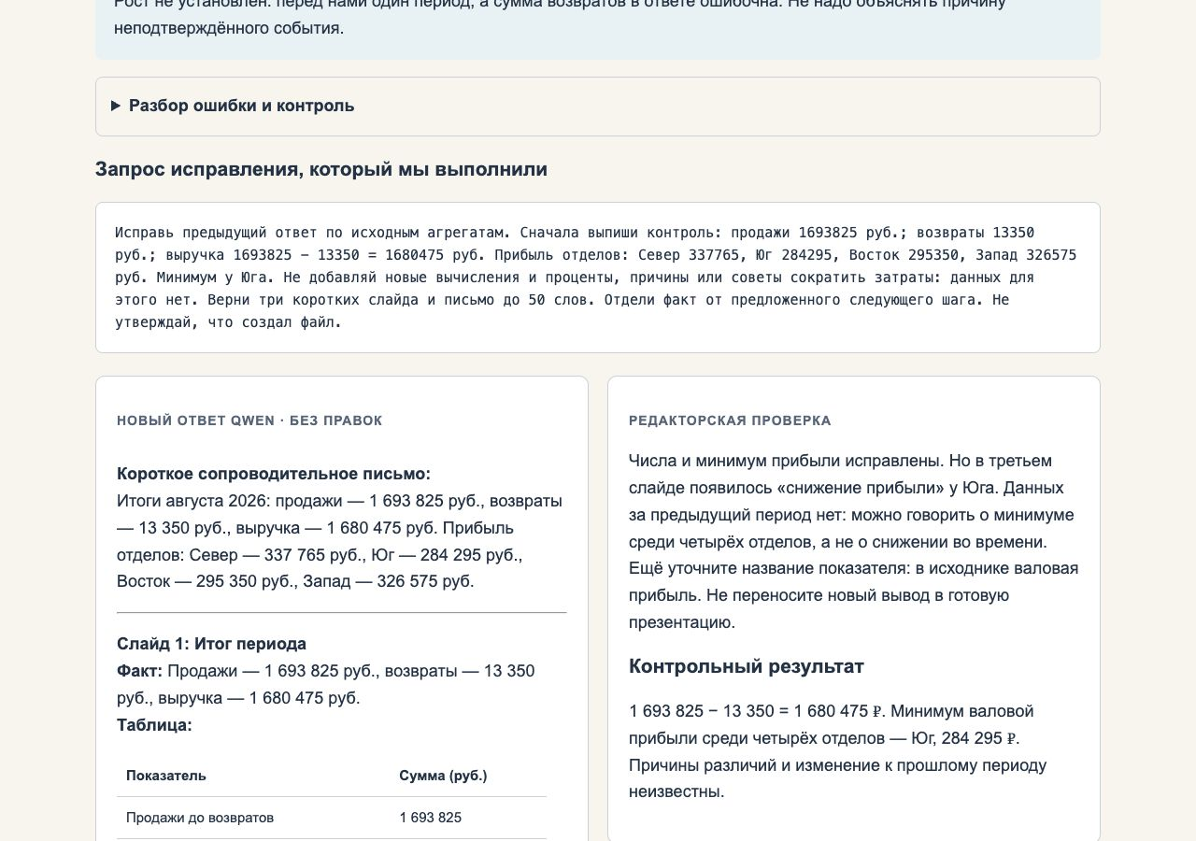Click the paragraph starting «Числа и минимум прибыли исправлены»
The image size is (1196, 841).
[854, 541]
